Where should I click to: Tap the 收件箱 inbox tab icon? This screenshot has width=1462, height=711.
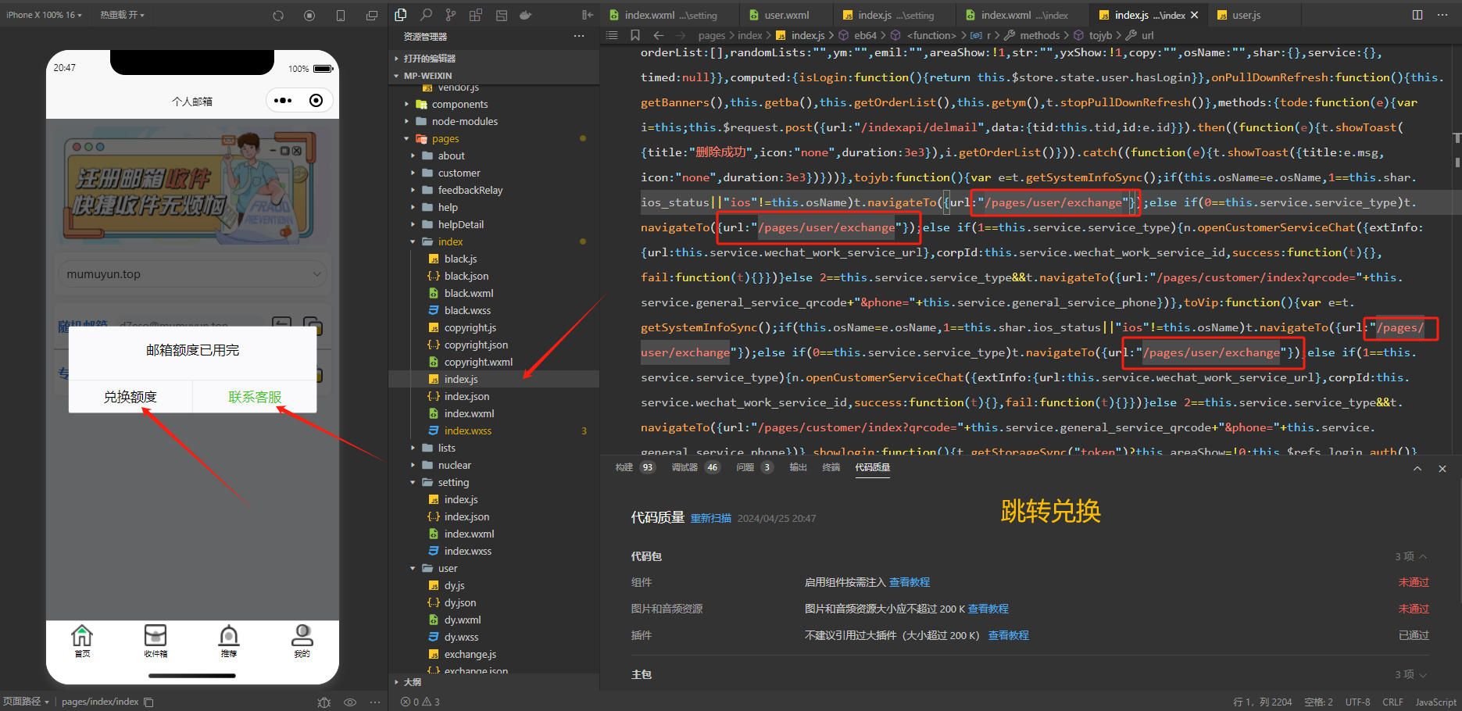155,641
